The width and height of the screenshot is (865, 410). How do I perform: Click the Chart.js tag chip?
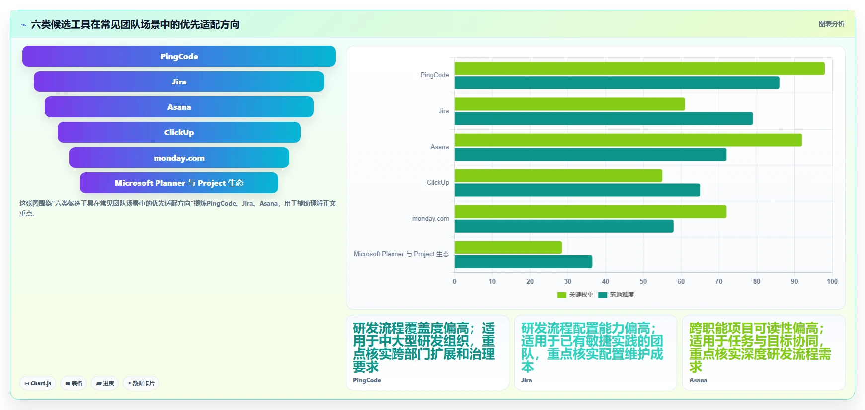coord(38,383)
